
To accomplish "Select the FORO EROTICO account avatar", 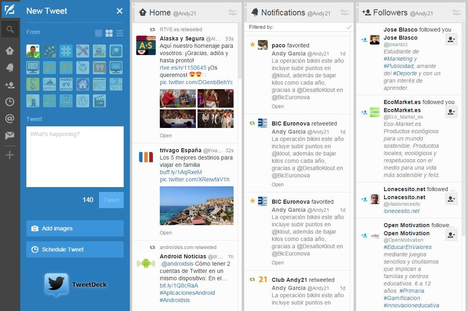I will (x=66, y=84).
